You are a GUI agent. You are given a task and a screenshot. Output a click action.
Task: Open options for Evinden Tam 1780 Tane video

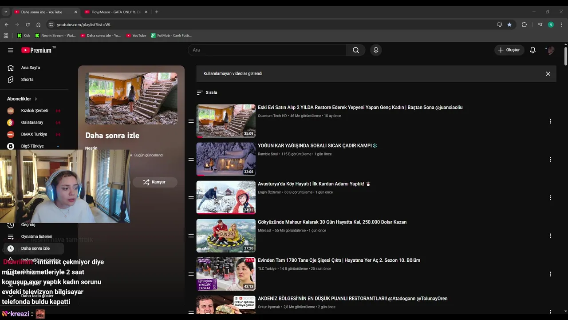(x=550, y=274)
